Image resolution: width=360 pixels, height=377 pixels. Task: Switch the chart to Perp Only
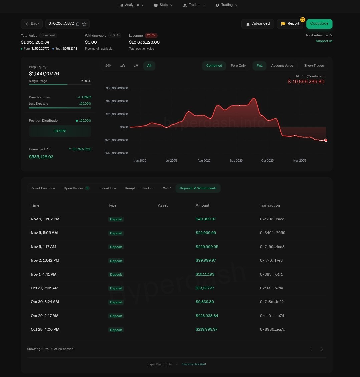tap(238, 66)
